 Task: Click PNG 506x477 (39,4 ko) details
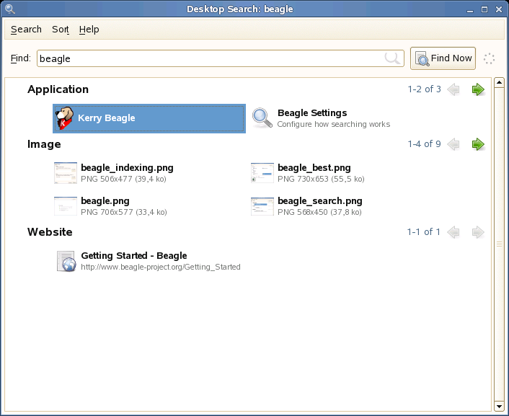[123, 179]
